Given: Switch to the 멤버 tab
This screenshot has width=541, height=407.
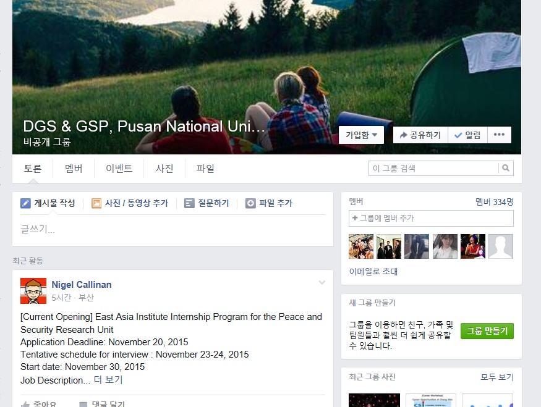Looking at the screenshot, I should point(74,169).
